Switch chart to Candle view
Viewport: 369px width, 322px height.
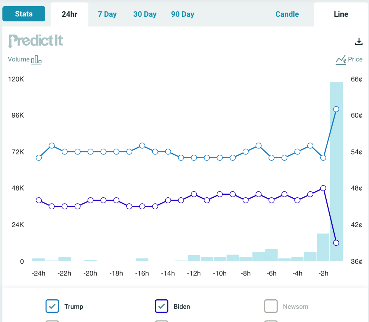(x=287, y=14)
